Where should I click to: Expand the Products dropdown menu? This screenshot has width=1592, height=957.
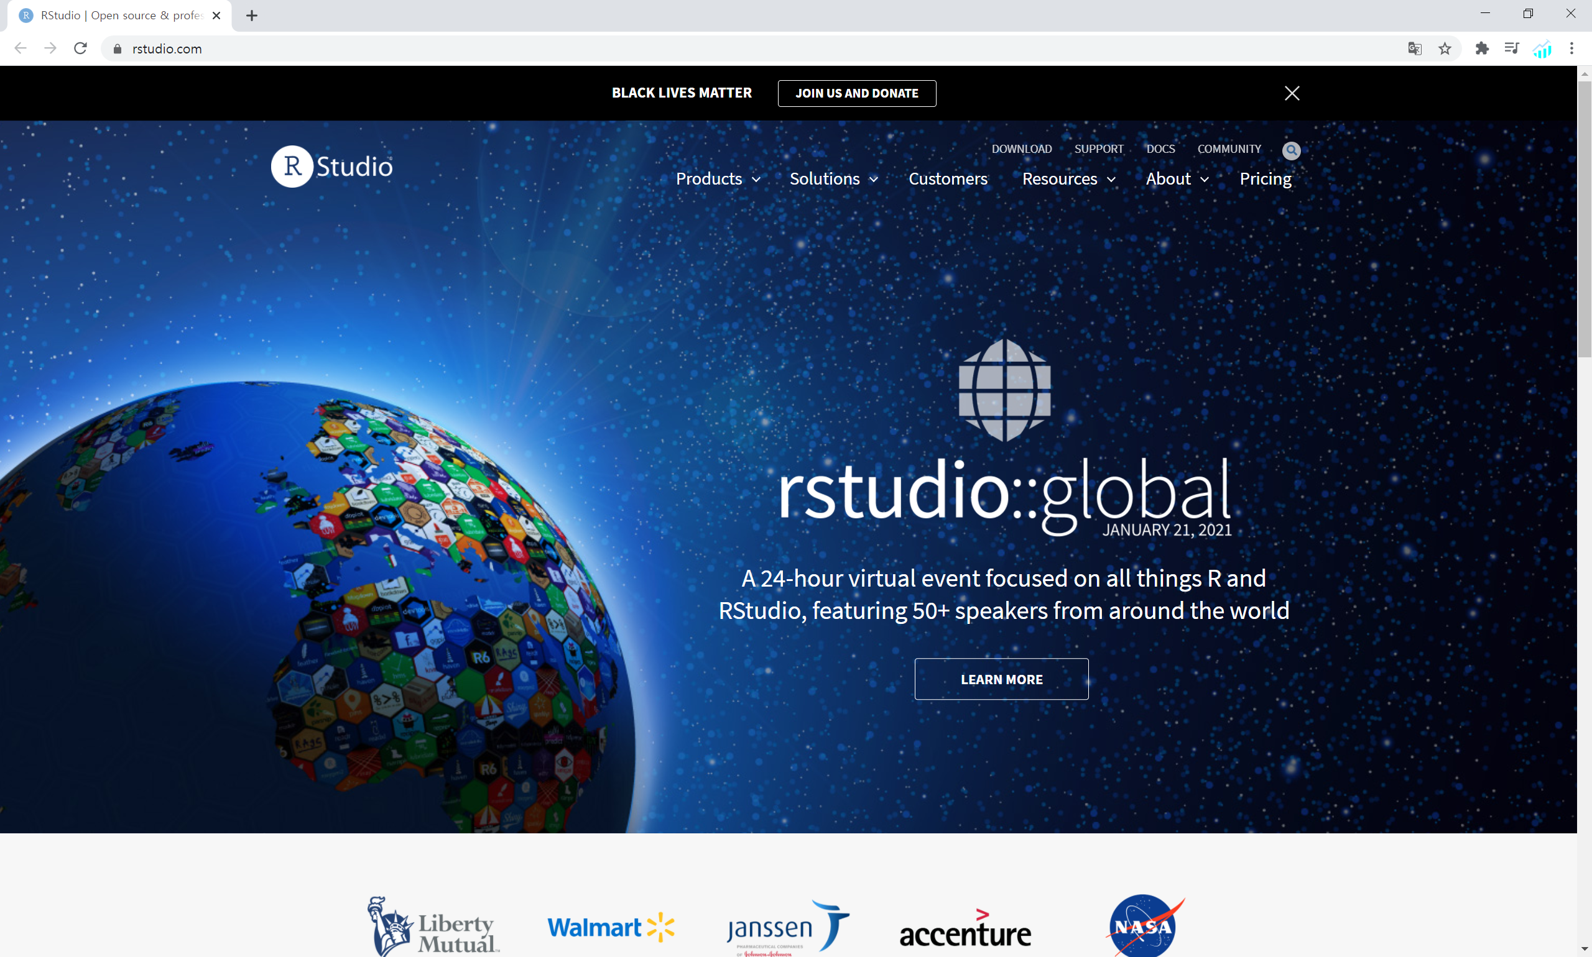click(718, 179)
